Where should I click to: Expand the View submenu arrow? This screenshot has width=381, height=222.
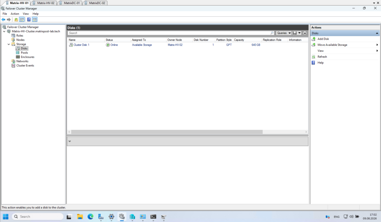(x=377, y=50)
